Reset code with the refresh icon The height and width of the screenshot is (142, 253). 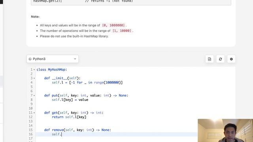pos(220,59)
